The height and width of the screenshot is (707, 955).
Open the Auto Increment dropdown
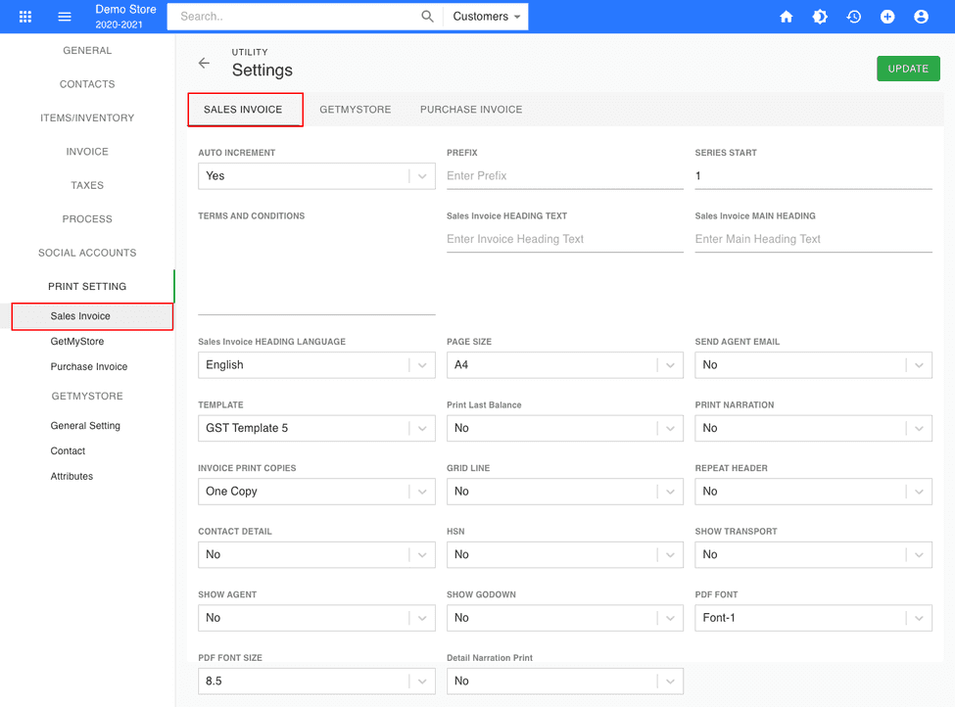[x=316, y=176]
